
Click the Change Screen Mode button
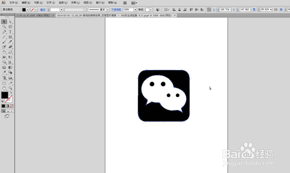point(7,116)
